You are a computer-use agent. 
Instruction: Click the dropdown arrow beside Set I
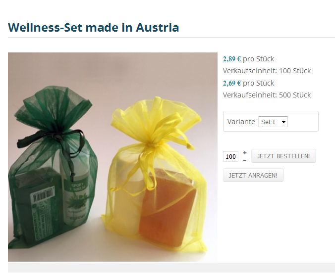coord(283,122)
